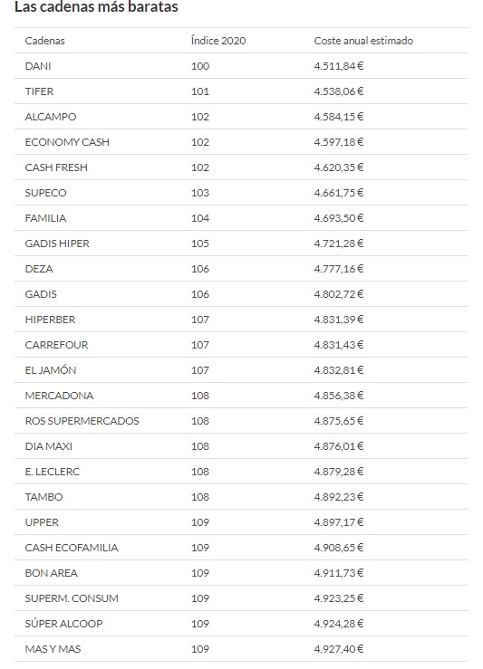483x669 pixels.
Task: Select the TIFER row name
Action: click(39, 91)
